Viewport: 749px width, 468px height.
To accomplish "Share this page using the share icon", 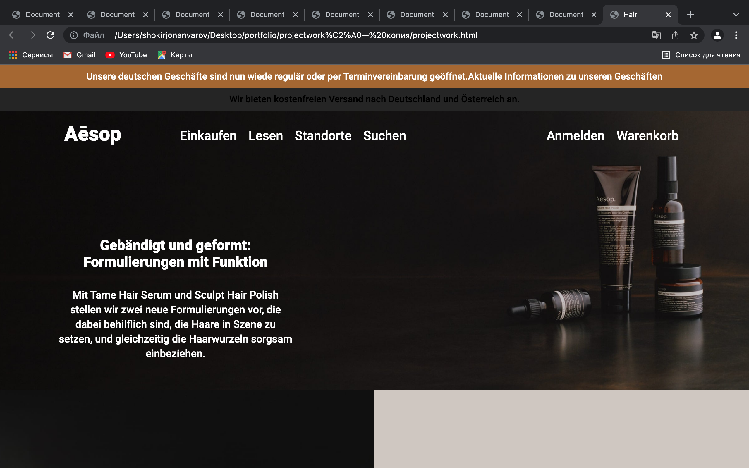I will (x=675, y=35).
